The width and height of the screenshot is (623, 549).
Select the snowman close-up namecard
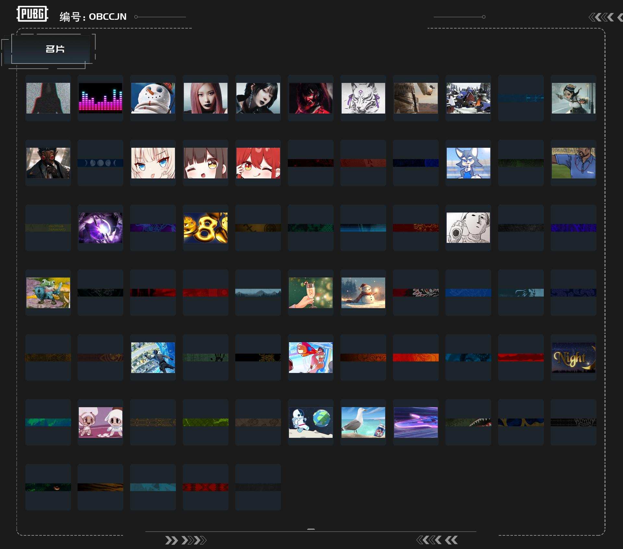153,98
